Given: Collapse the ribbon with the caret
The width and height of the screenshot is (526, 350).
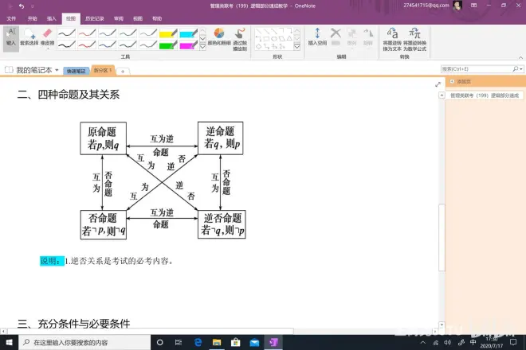Looking at the screenshot, I should pos(520,58).
